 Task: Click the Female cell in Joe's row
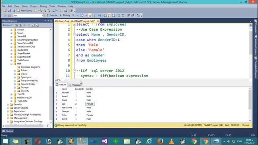(x=90, y=104)
